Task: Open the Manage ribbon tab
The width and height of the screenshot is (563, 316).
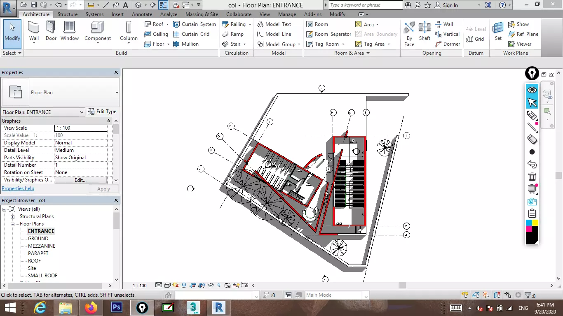Action: click(287, 14)
